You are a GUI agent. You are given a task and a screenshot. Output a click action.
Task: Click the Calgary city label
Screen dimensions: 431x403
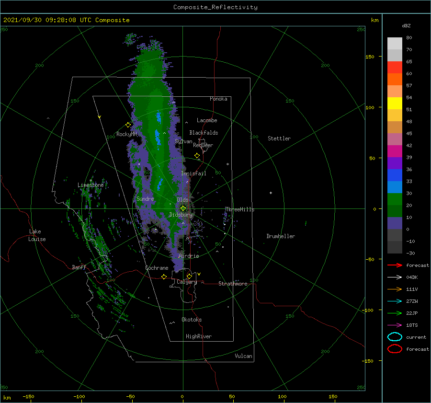click(187, 282)
